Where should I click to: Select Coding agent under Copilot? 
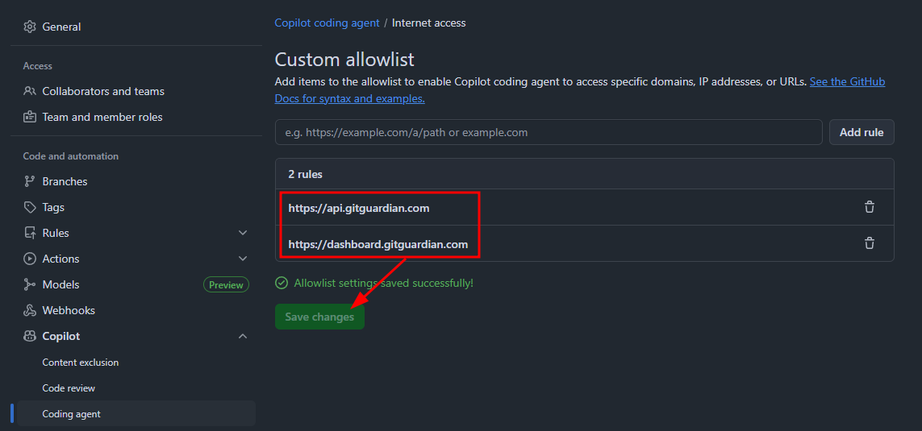[x=136, y=414]
